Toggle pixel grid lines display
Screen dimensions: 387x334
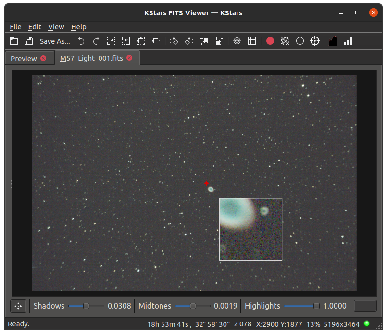click(x=252, y=41)
